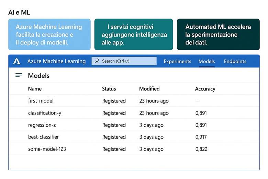Image resolution: width=268 pixels, height=179 pixels.
Task: Select the regression-z model row
Action: point(42,125)
